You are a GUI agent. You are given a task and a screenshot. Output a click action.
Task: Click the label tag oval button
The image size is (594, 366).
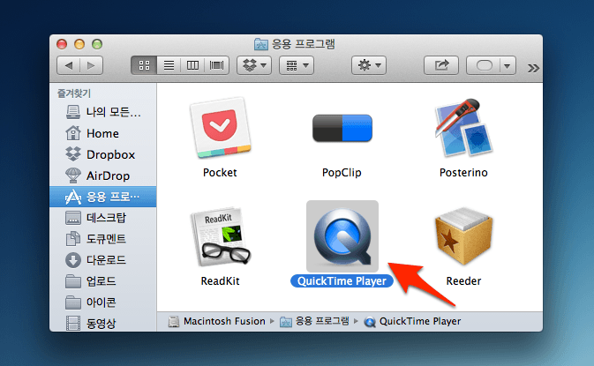(484, 65)
